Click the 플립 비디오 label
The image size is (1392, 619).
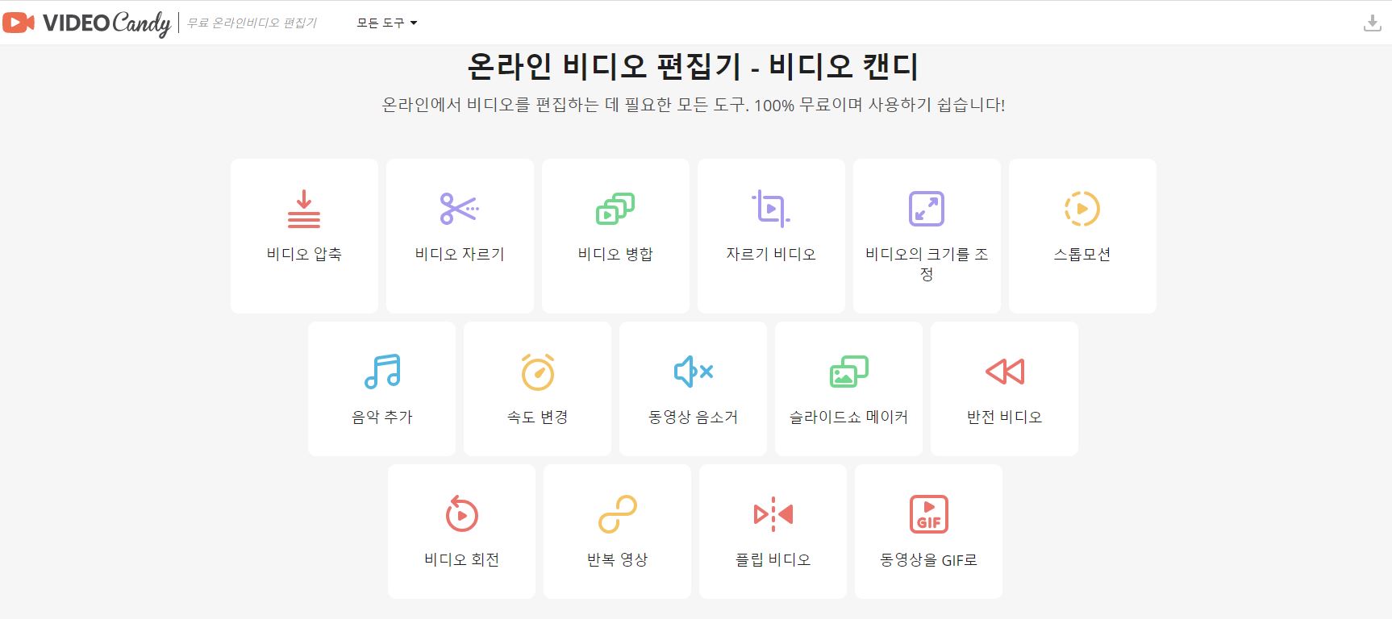click(x=773, y=559)
